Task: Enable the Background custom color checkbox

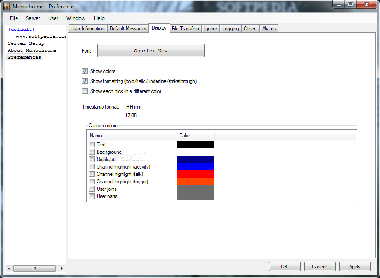Action: (x=92, y=152)
